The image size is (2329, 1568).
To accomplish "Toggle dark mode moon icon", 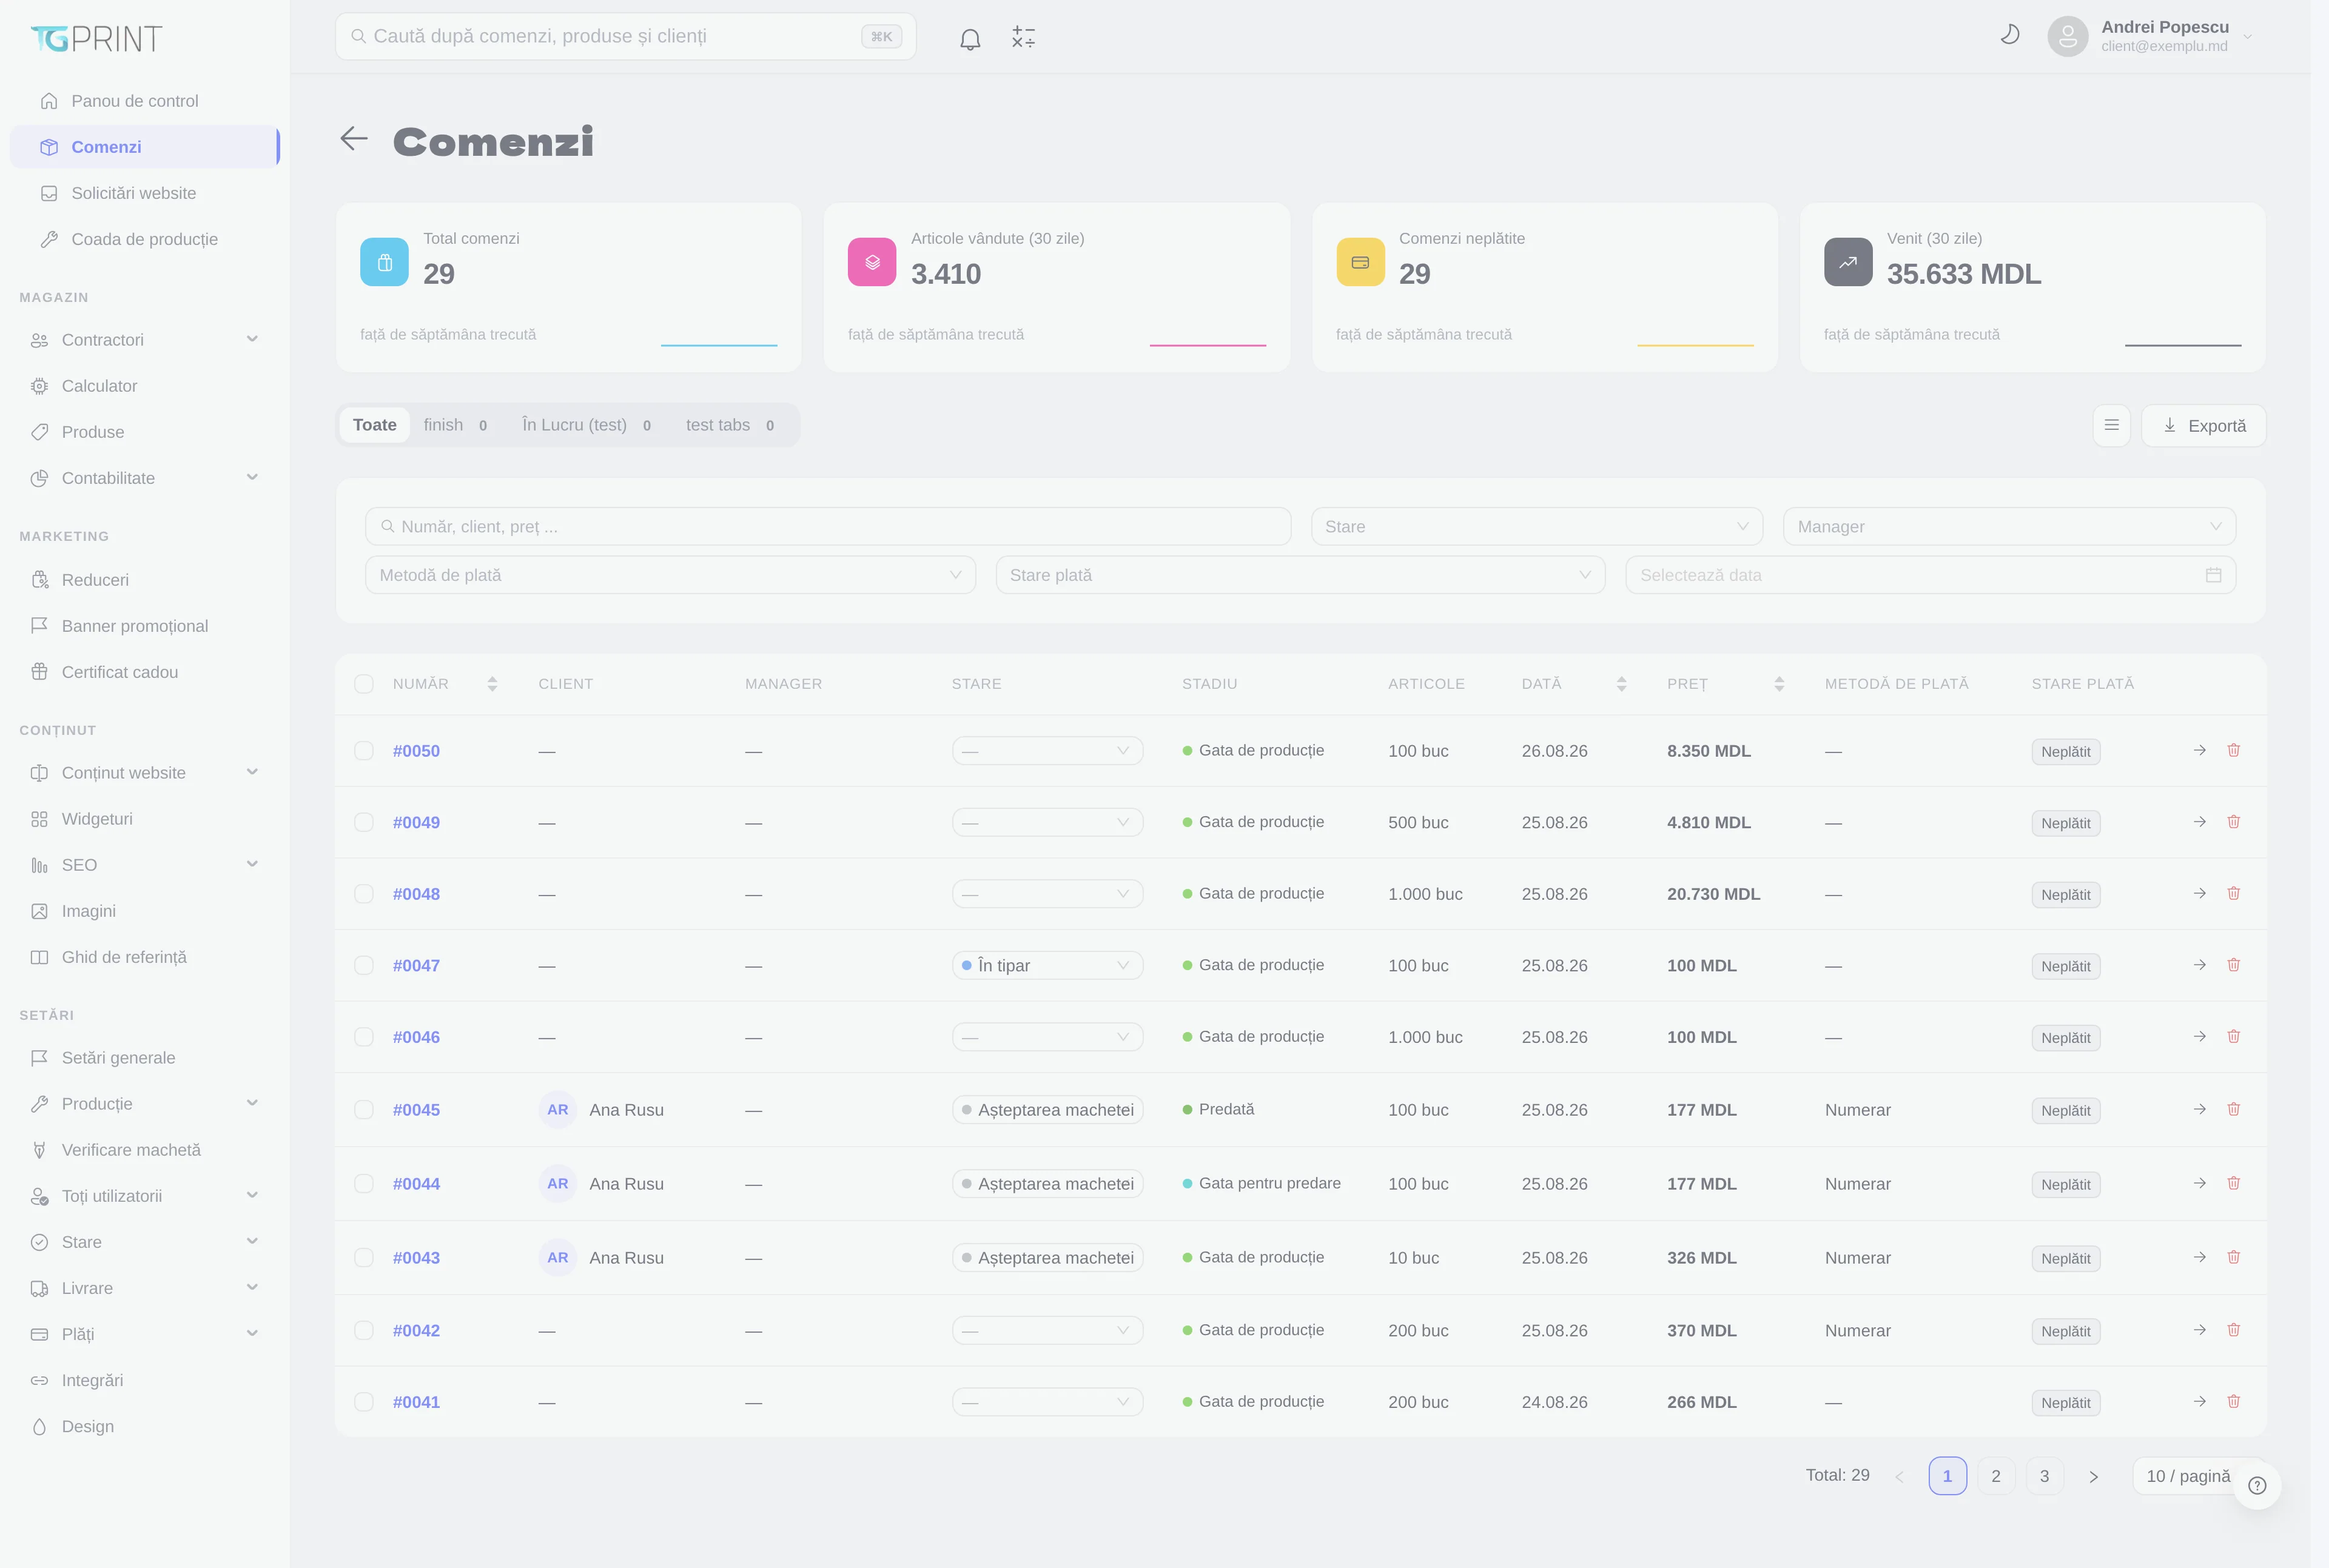I will tap(2009, 35).
